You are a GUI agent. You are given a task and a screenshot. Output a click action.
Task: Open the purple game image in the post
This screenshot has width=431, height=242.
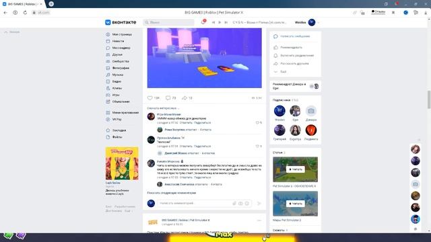205,58
